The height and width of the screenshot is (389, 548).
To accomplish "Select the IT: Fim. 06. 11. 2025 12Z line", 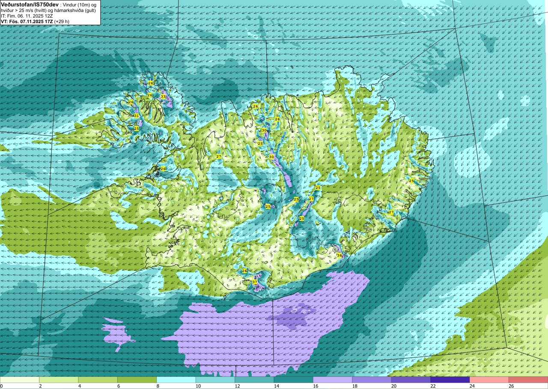I will pos(27,15).
